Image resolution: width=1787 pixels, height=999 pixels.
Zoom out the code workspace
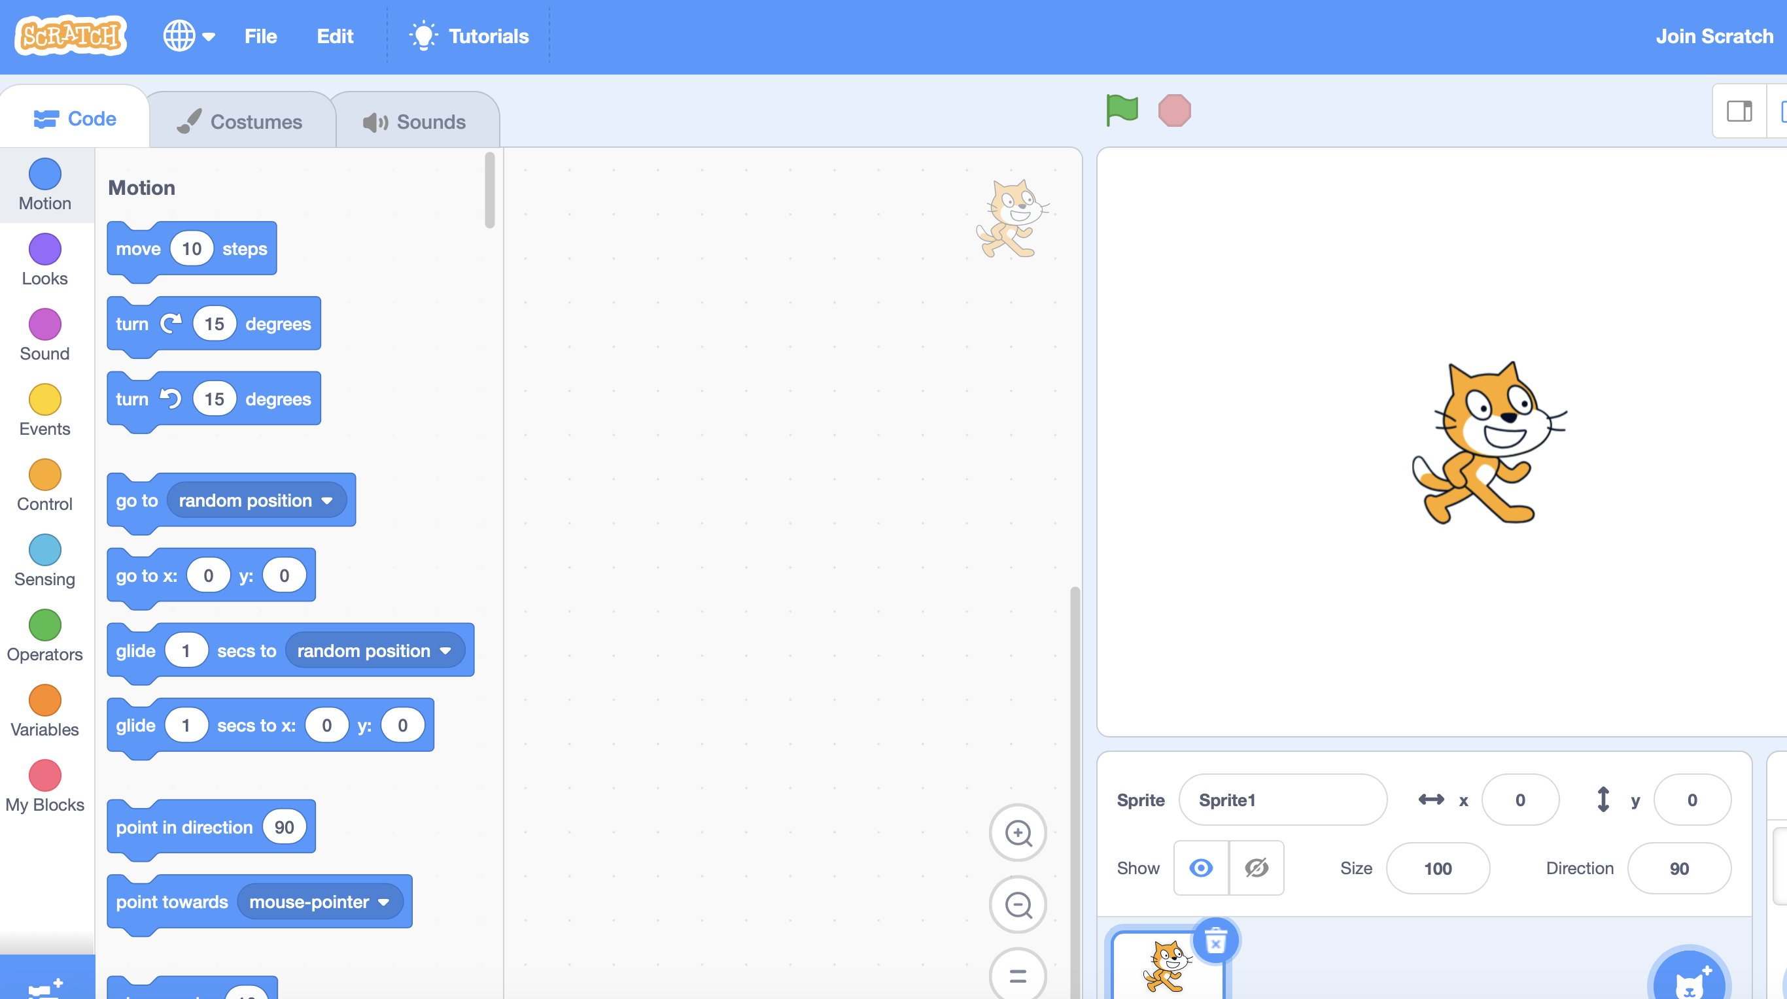[1018, 905]
